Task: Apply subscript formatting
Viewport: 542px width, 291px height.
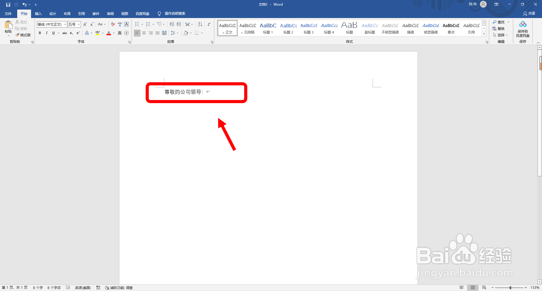Action: (x=71, y=33)
